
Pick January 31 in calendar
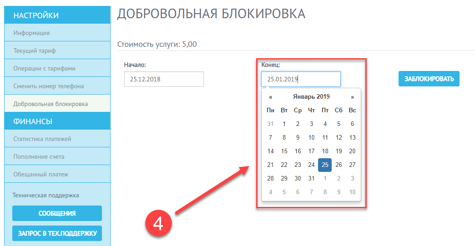(x=311, y=179)
